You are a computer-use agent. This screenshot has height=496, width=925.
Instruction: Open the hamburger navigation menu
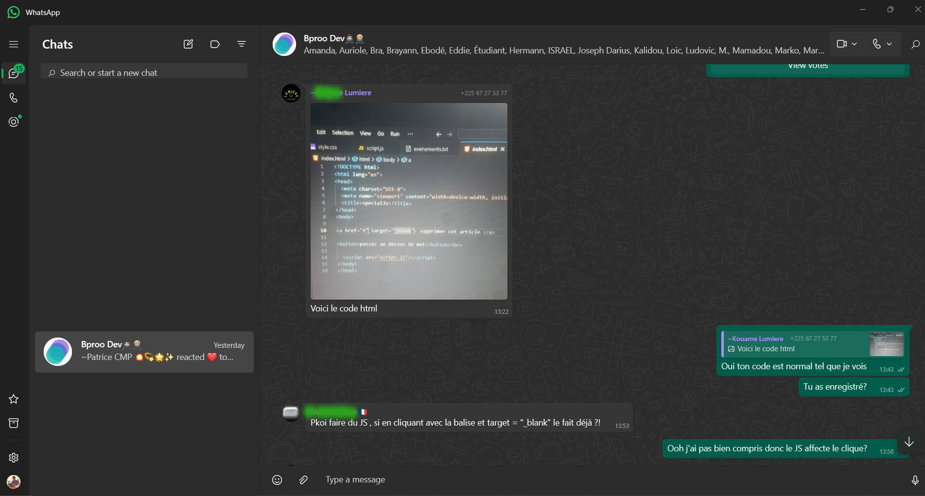point(14,44)
